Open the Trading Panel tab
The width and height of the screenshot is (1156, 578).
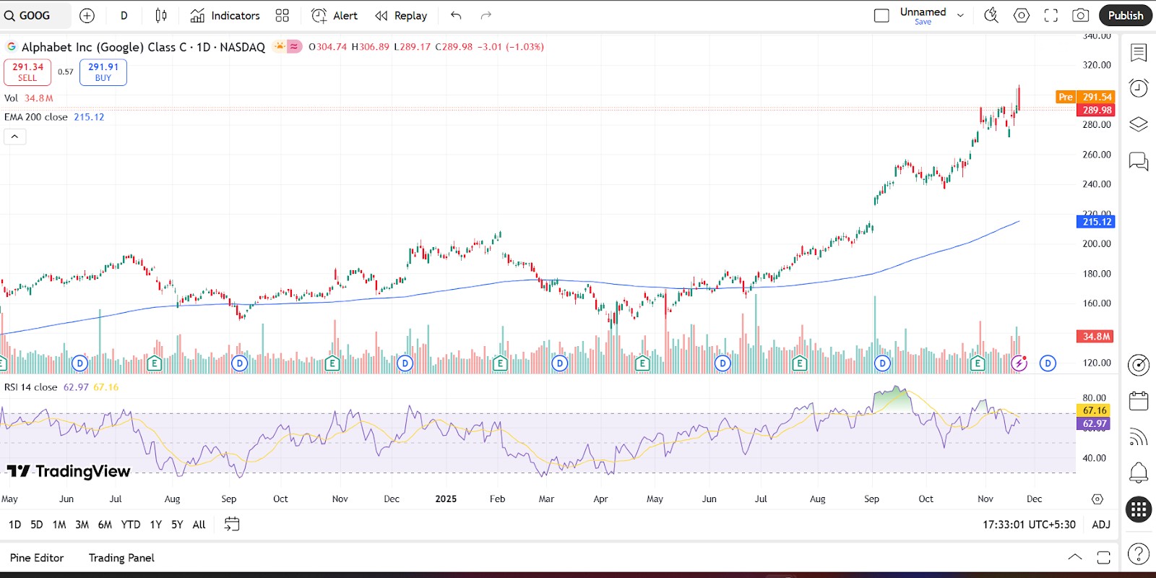121,558
